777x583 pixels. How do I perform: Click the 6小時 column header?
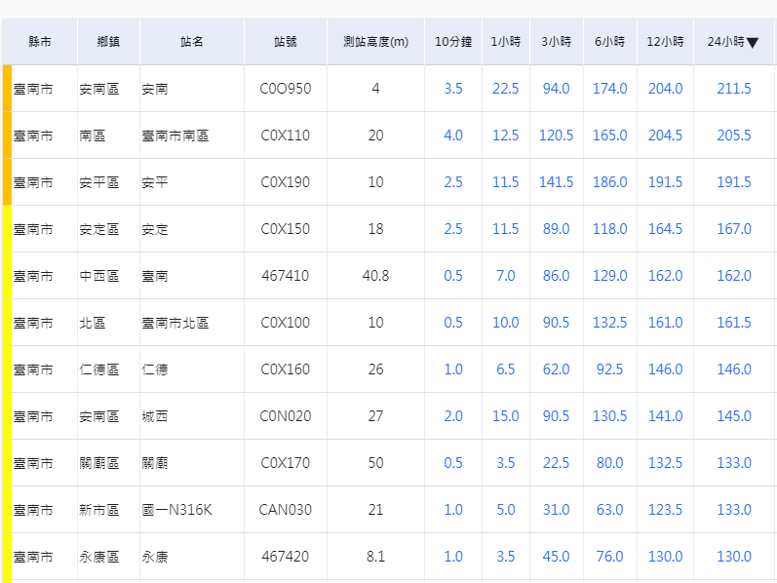pyautogui.click(x=609, y=42)
